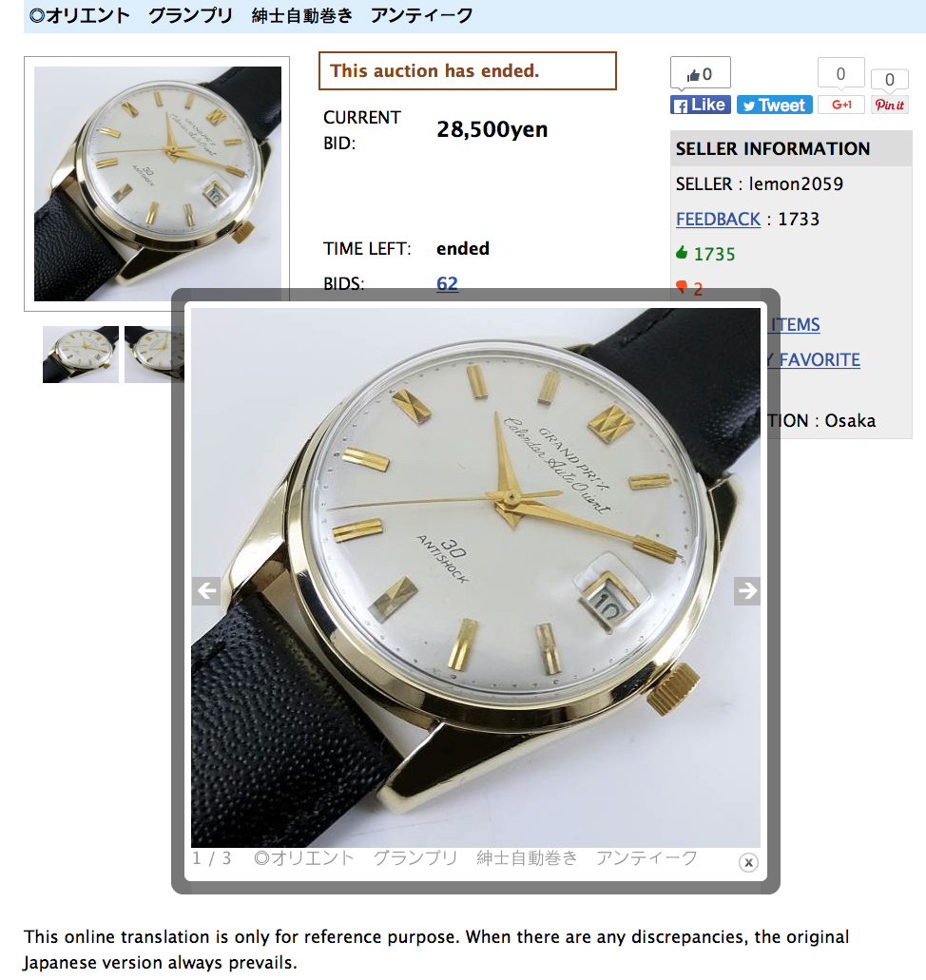Select the first watch thumbnail
The height and width of the screenshot is (980, 926).
pyautogui.click(x=81, y=355)
